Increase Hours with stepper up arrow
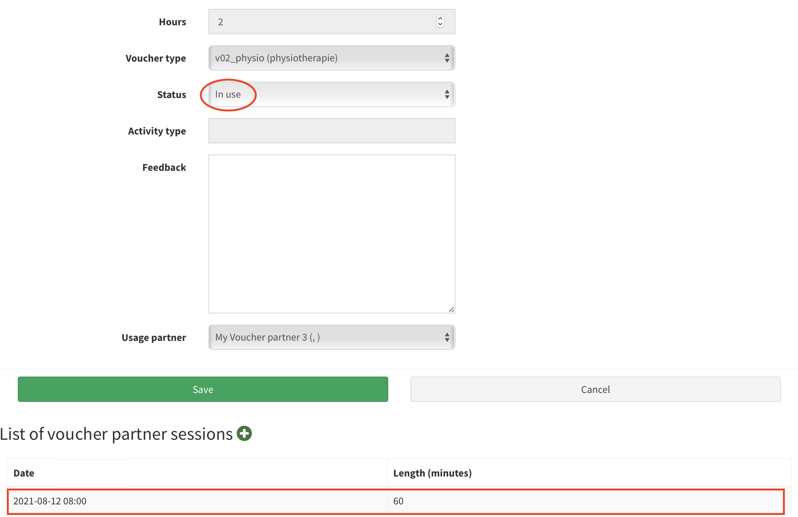This screenshot has width=798, height=517. tap(440, 18)
